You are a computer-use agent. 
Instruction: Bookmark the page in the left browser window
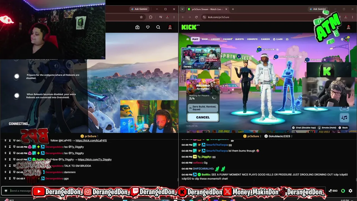click(141, 17)
